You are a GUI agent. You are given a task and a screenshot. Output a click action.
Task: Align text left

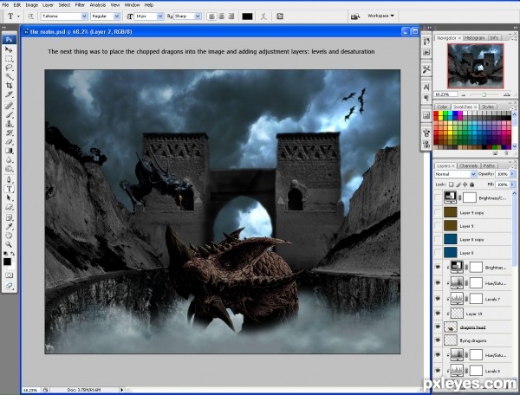click(211, 16)
